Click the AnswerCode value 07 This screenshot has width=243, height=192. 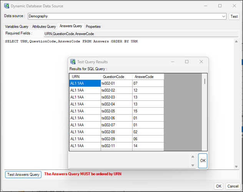coord(148,83)
